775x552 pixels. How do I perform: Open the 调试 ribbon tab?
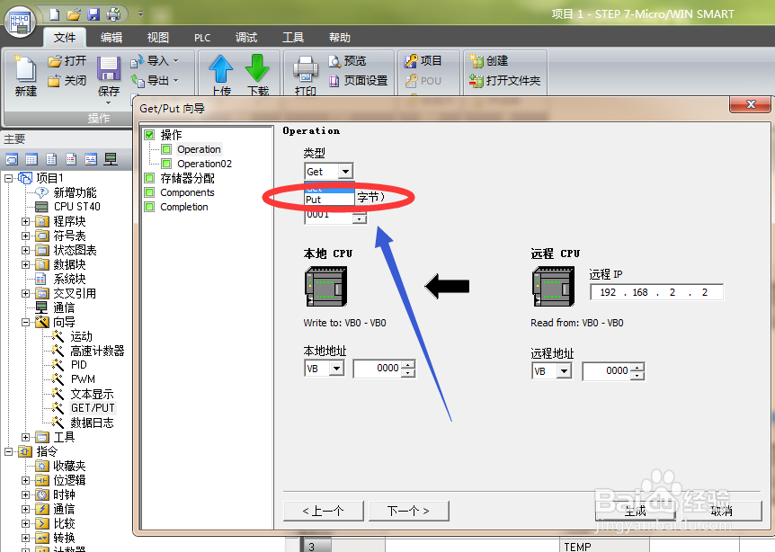[x=246, y=38]
